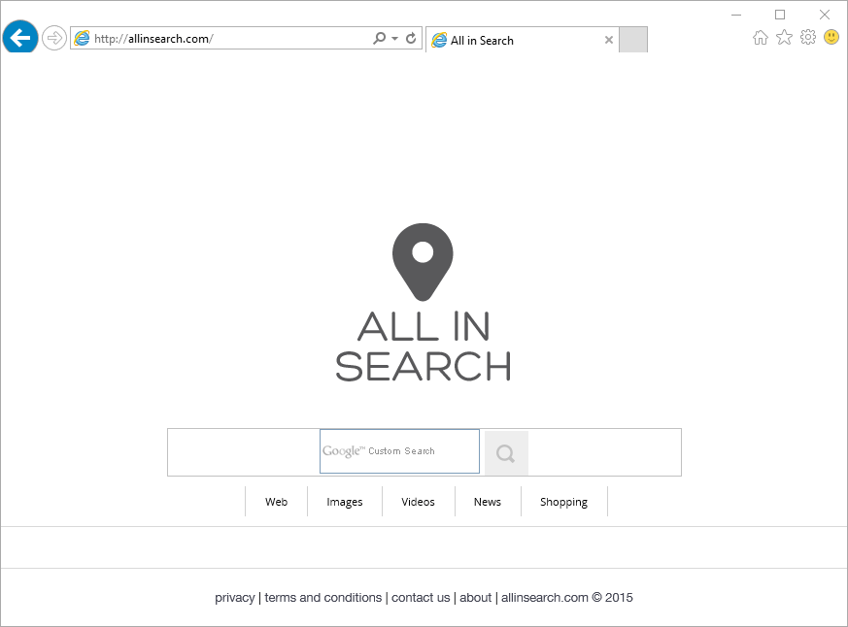The image size is (848, 627).
Task: Click the smiley feedback icon
Action: click(x=831, y=38)
